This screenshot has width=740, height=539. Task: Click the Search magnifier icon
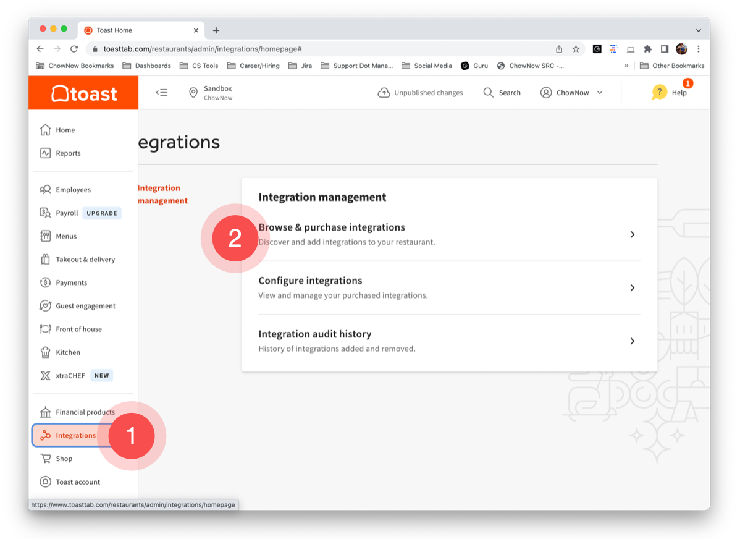488,93
